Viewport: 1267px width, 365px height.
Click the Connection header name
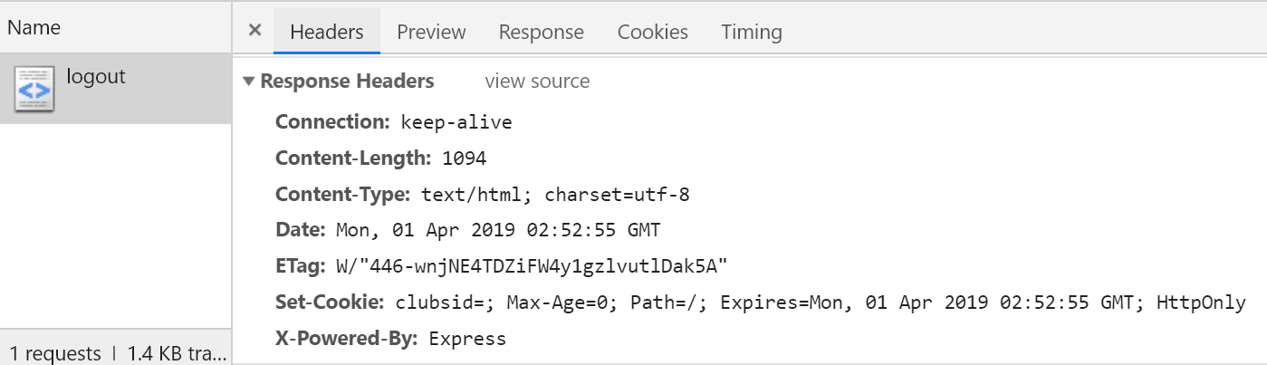pyautogui.click(x=332, y=122)
